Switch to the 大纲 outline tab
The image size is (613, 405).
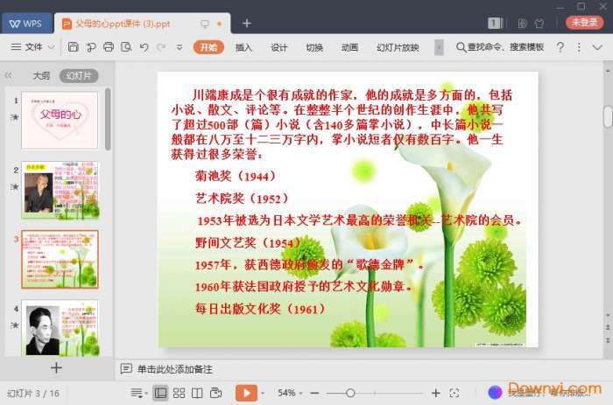41,75
